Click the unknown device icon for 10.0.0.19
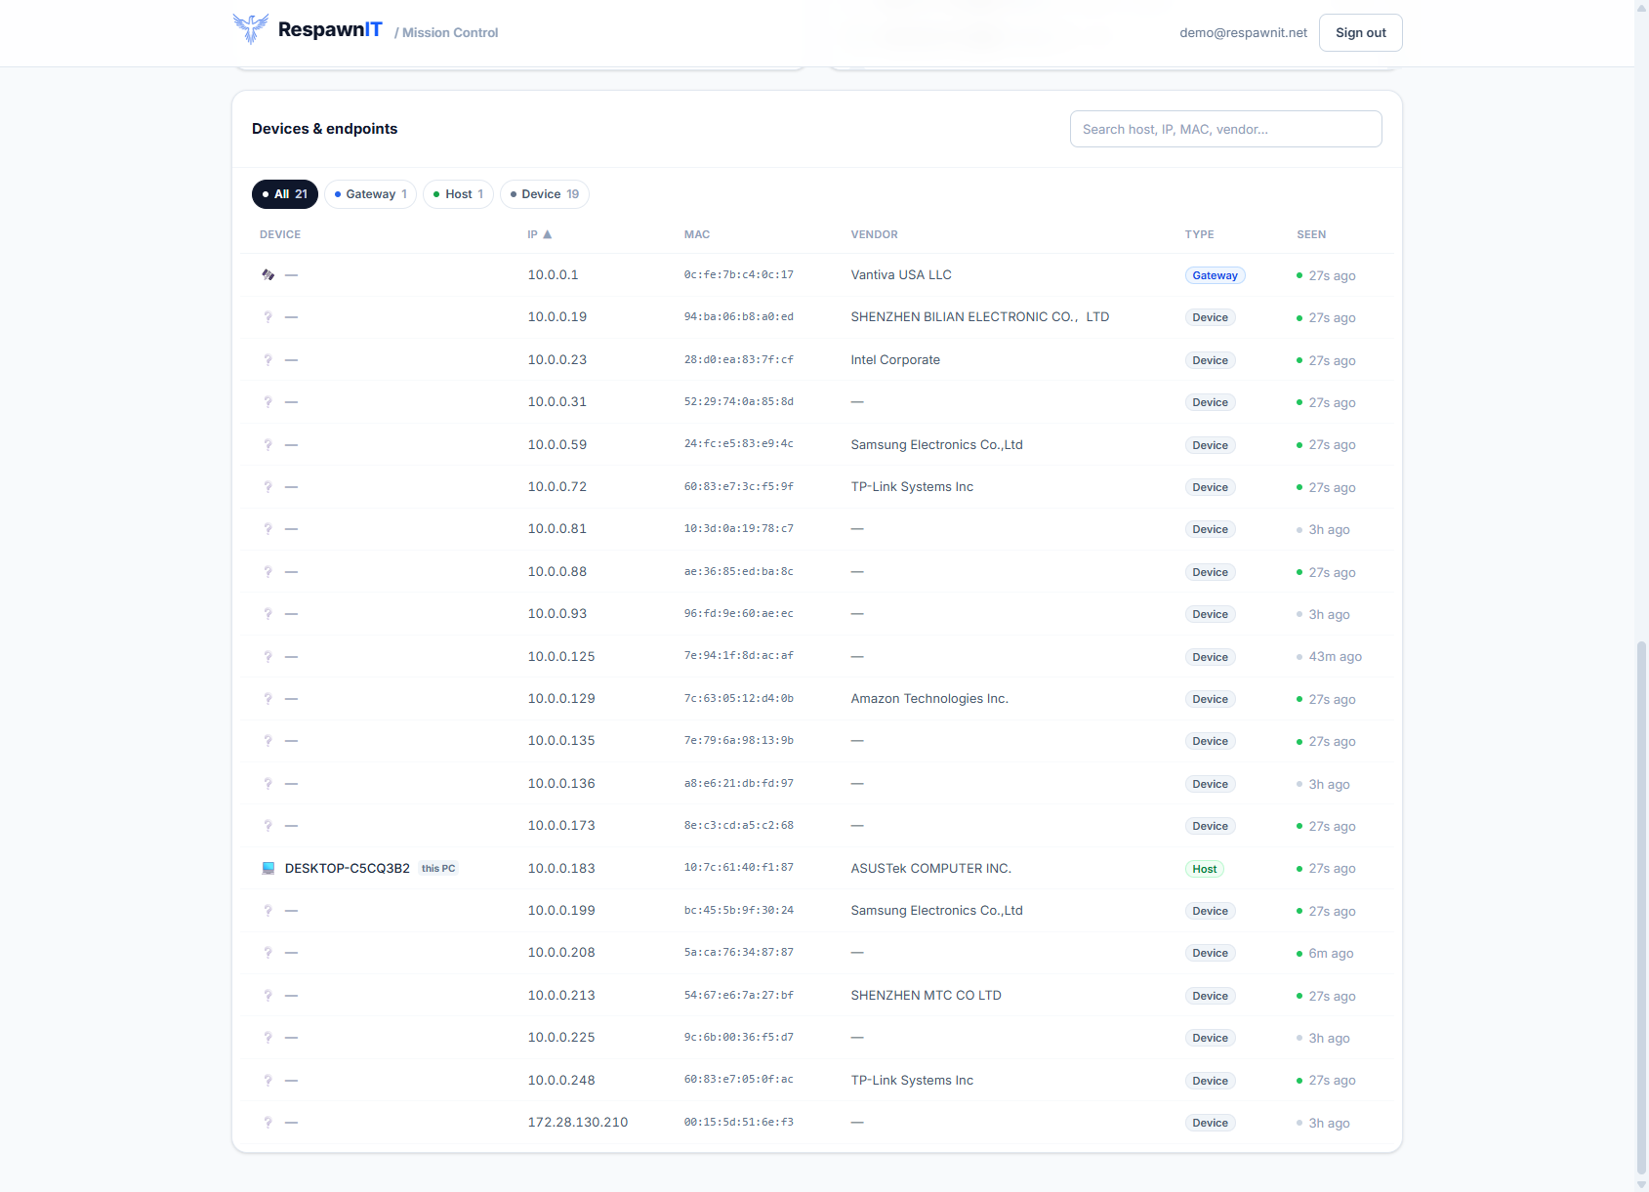1649x1192 pixels. pos(268,317)
